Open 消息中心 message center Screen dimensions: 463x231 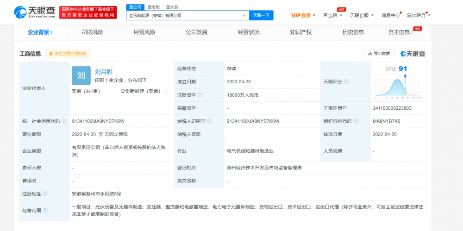390,15
